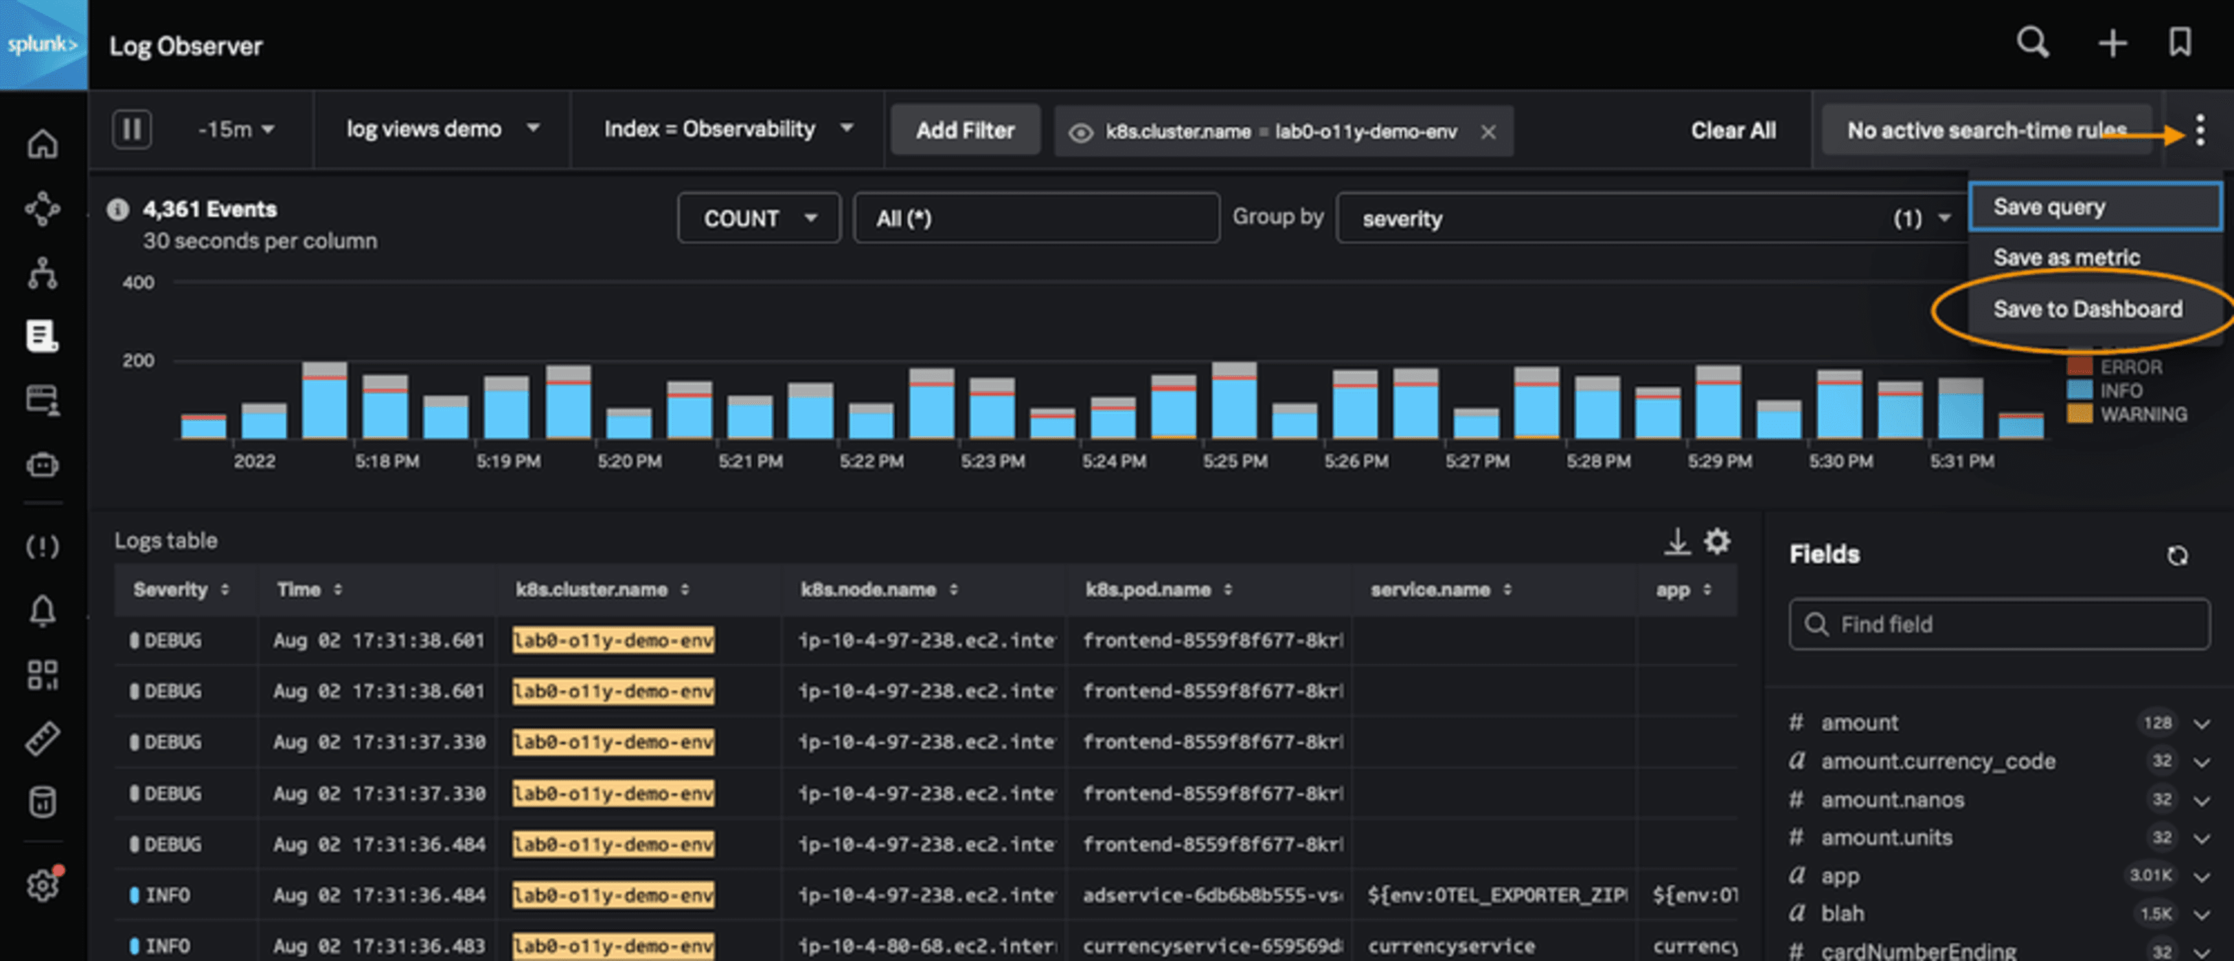Screen dimensions: 2234x961
Task: Expand the amount field details
Action: coord(2201,723)
